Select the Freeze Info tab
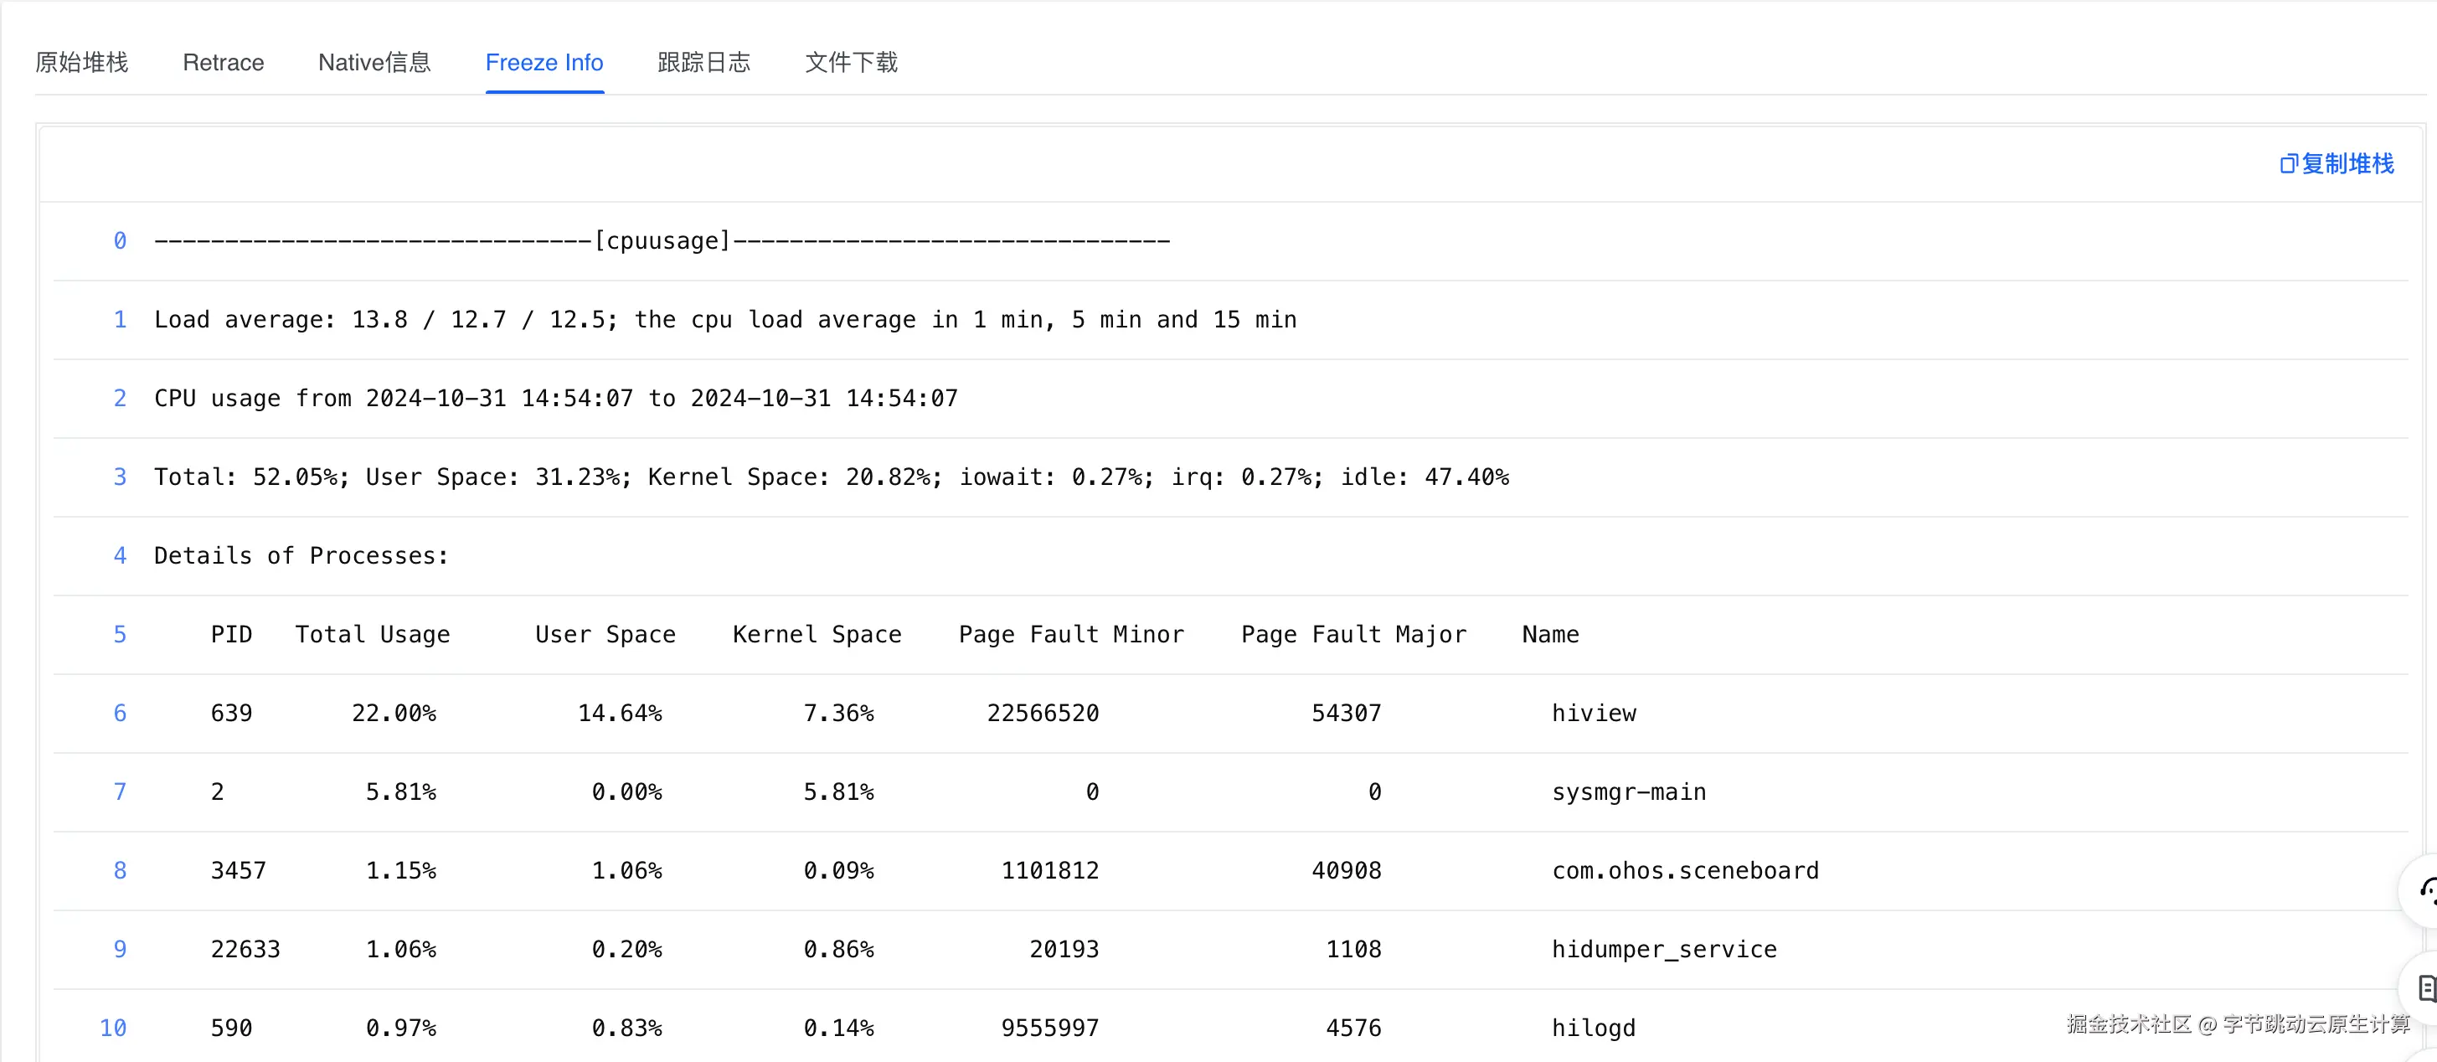 [x=544, y=63]
